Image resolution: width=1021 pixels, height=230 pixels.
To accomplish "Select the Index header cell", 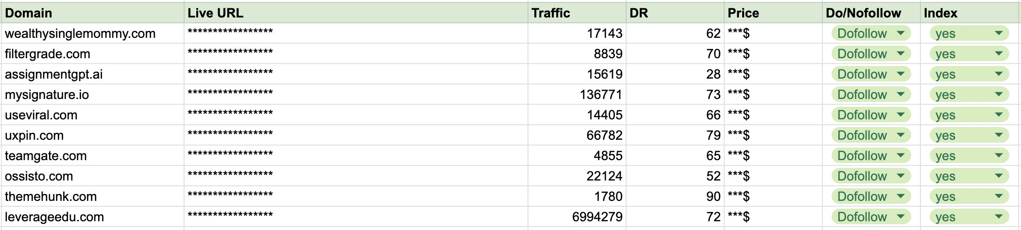I will 969,13.
